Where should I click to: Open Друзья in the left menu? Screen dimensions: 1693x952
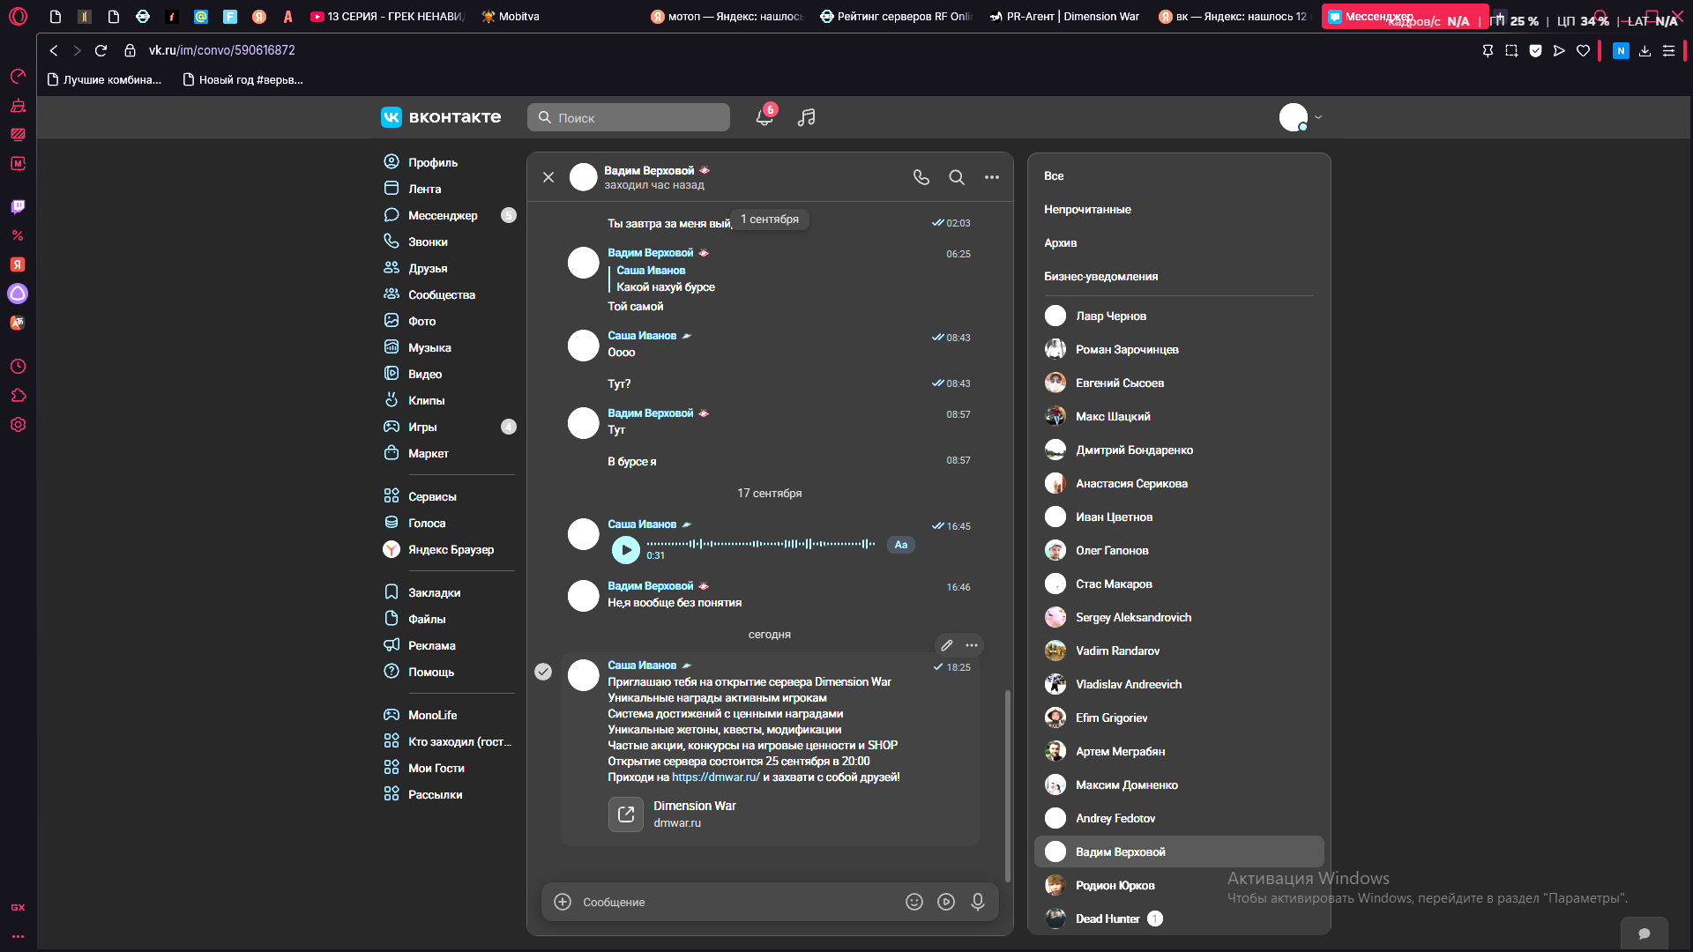[x=428, y=268]
